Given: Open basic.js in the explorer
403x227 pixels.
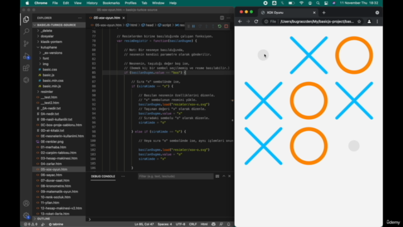Looking at the screenshot, I should tap(48, 75).
